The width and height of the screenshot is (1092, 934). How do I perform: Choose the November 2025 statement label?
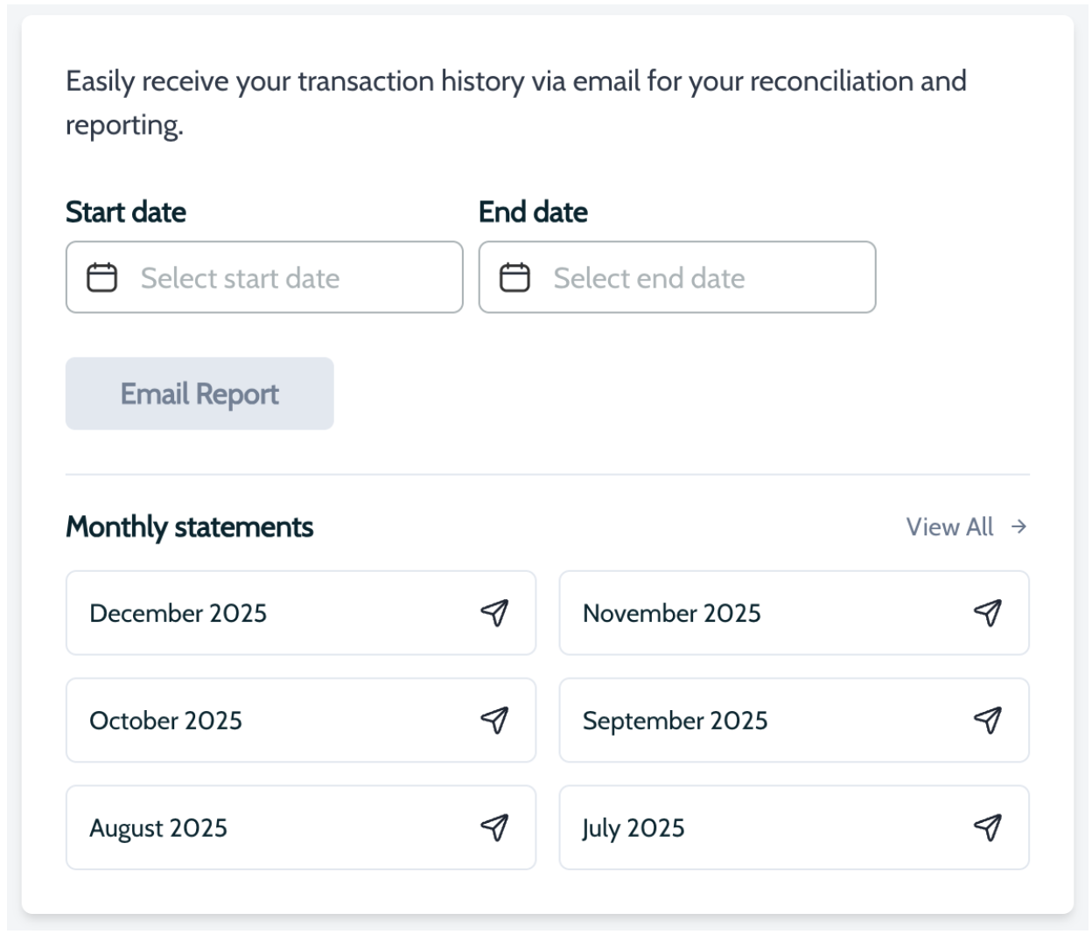point(672,613)
